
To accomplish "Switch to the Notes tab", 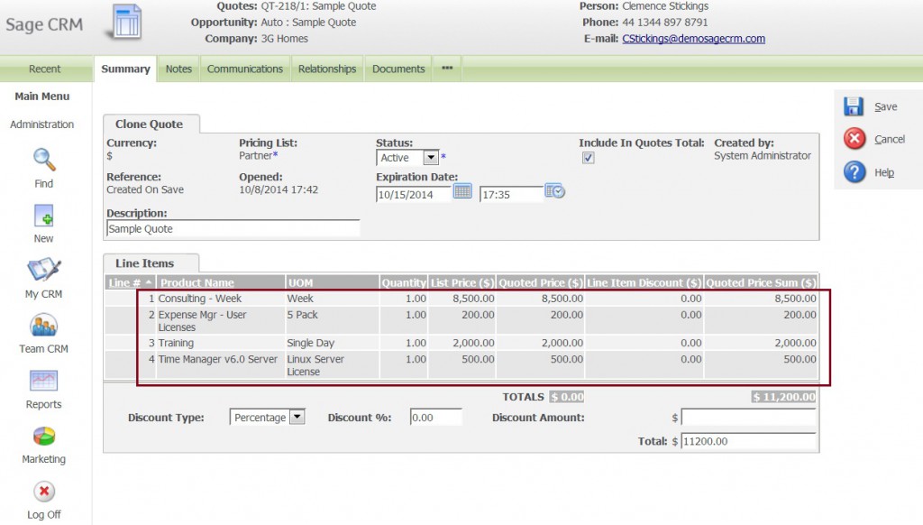I will 178,69.
